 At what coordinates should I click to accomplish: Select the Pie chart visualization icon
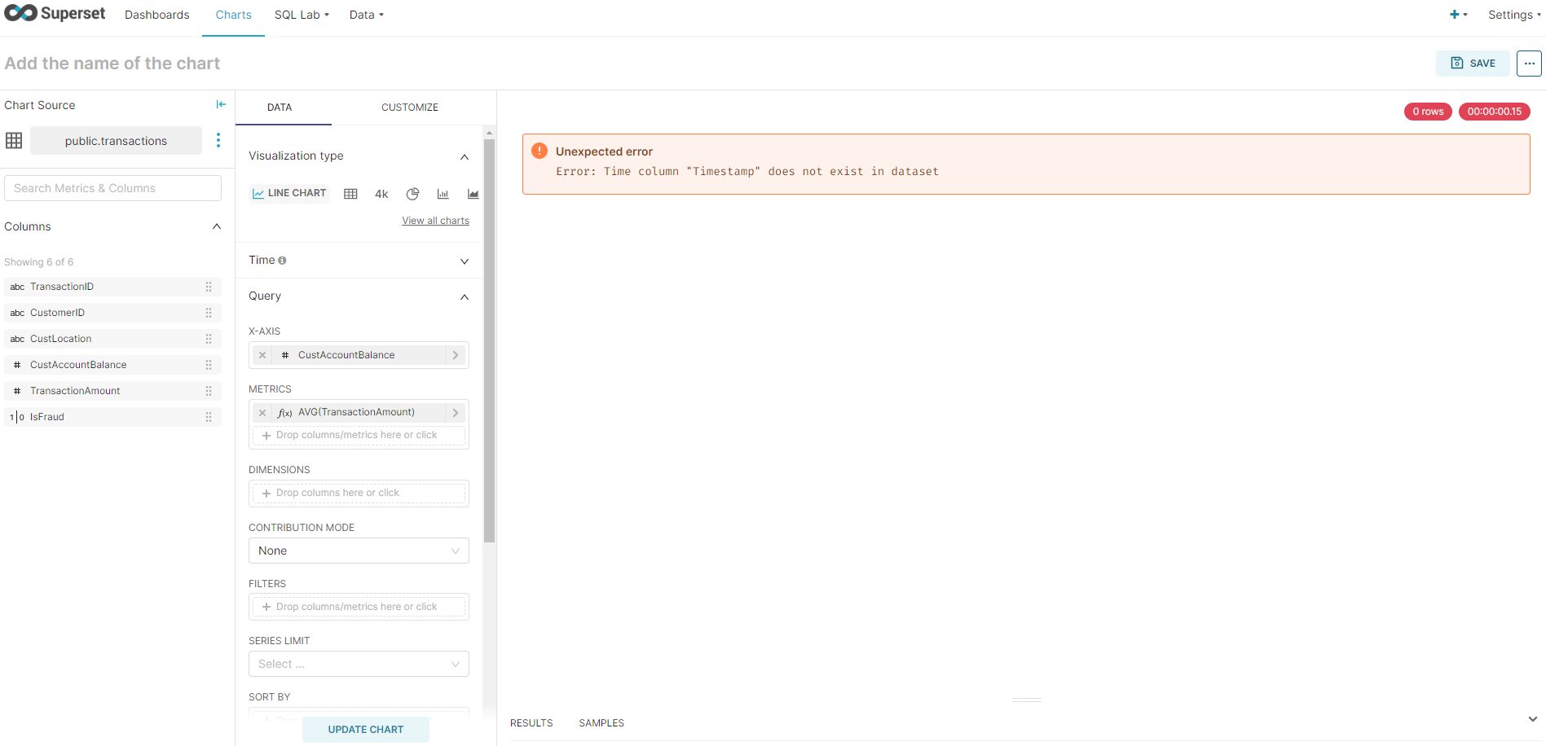[412, 194]
